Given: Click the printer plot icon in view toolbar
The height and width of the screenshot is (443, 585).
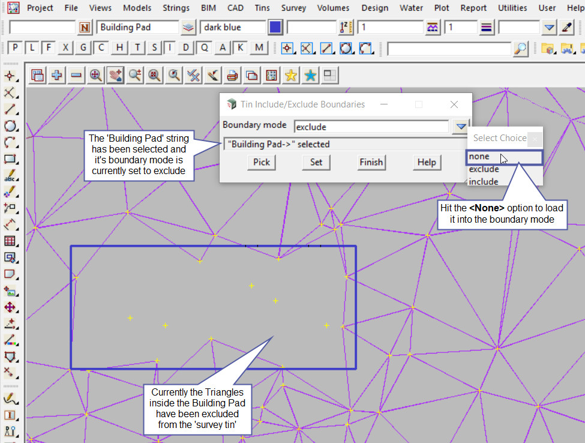Looking at the screenshot, I should point(233,75).
